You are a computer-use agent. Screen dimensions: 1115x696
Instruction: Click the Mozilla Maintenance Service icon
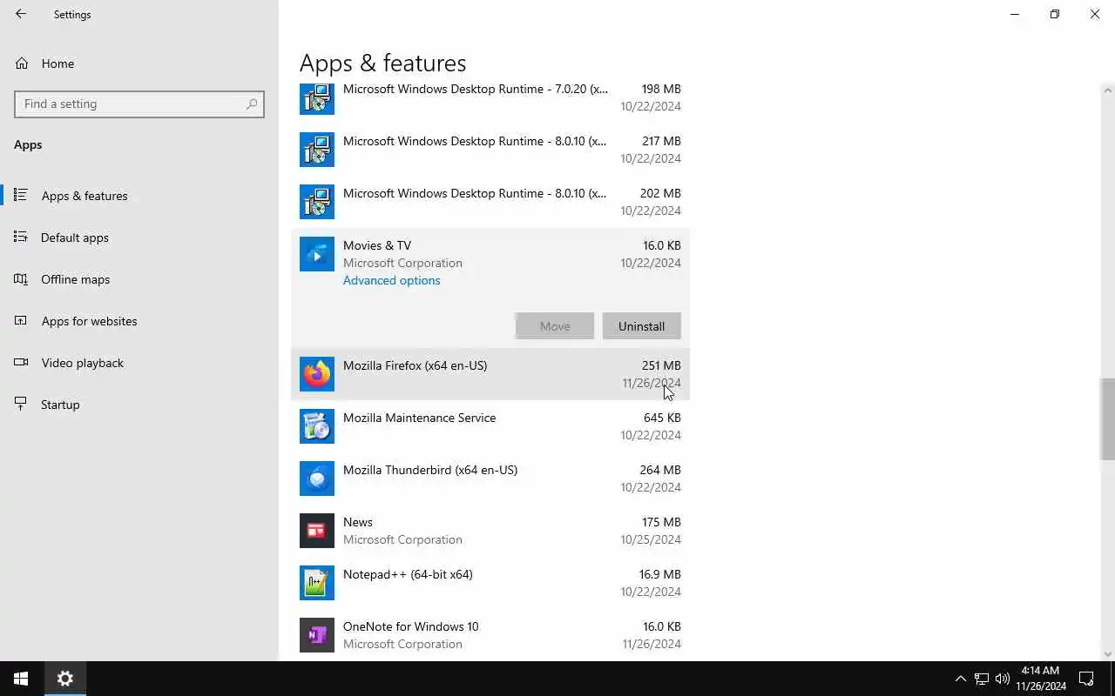point(317,426)
